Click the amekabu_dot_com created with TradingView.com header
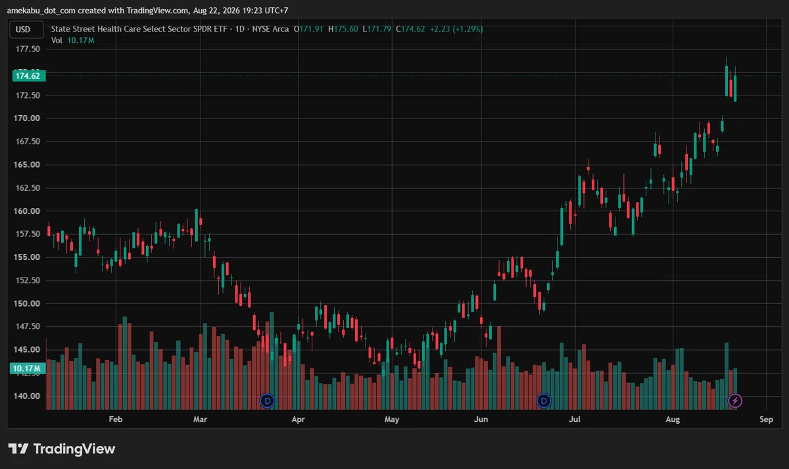 coord(147,10)
